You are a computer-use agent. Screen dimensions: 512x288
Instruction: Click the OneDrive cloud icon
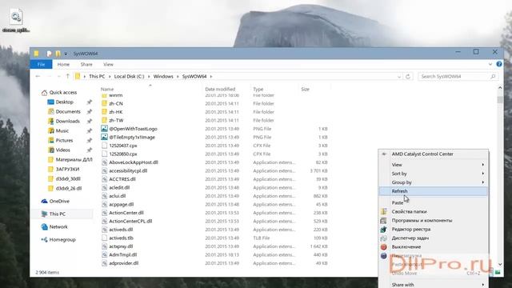45,201
